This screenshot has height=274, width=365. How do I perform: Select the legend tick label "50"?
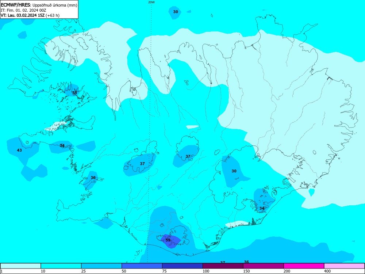pos(124,271)
